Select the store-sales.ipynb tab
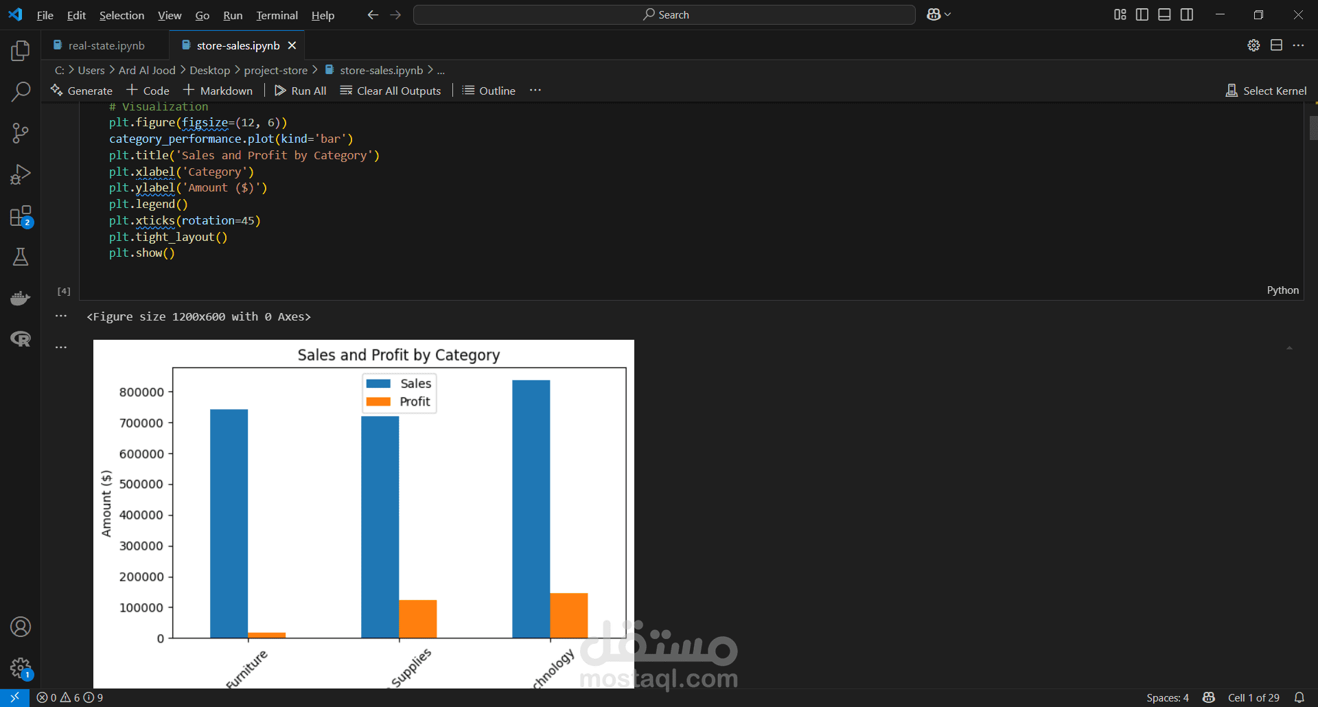This screenshot has width=1318, height=707. tap(238, 45)
